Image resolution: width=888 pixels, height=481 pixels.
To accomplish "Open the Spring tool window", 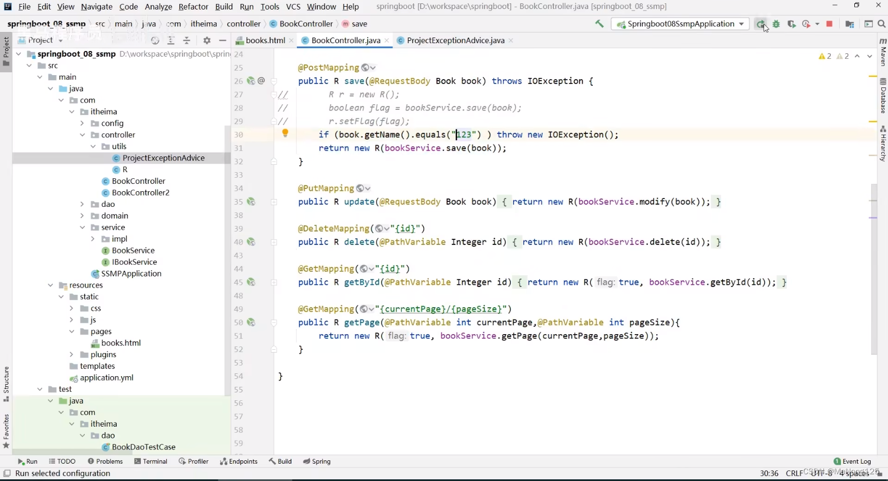I will 317,461.
